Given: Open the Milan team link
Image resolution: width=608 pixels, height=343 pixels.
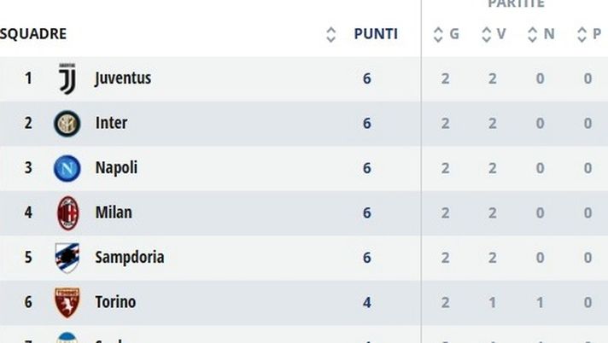Looking at the screenshot, I should (x=114, y=212).
